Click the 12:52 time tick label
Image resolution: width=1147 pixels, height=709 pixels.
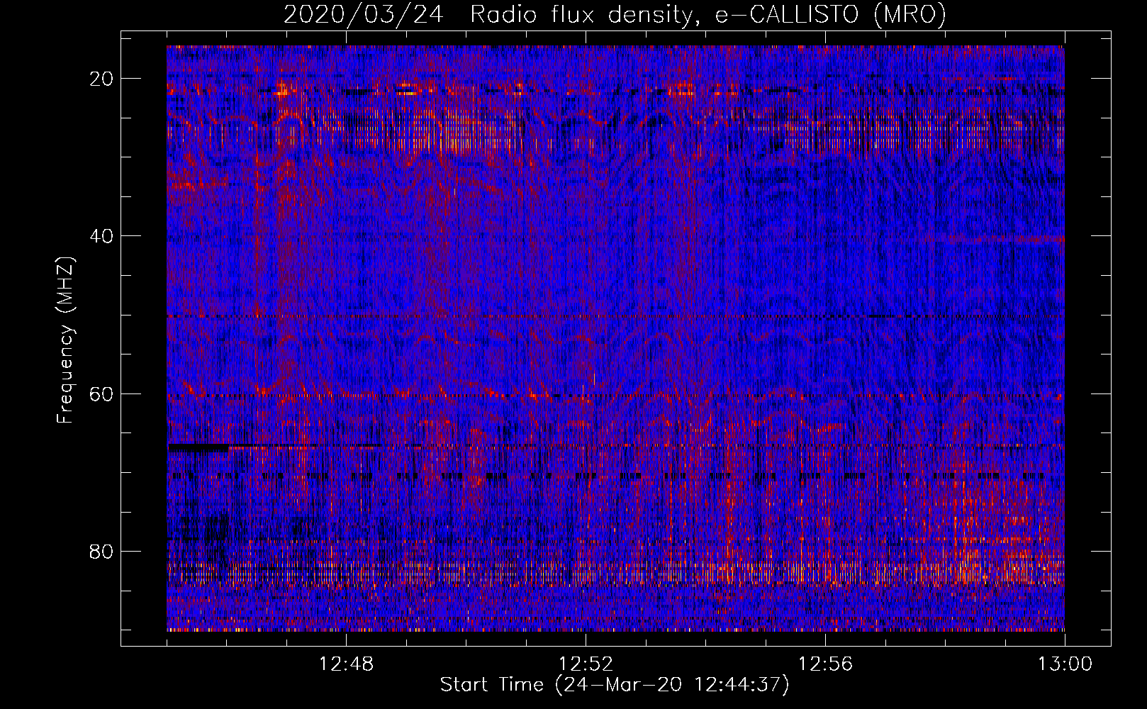pyautogui.click(x=586, y=664)
